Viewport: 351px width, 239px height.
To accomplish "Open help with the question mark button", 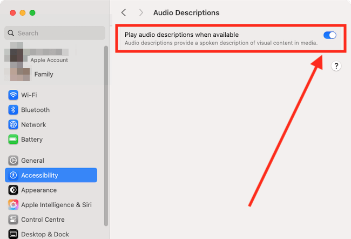I will (x=336, y=66).
